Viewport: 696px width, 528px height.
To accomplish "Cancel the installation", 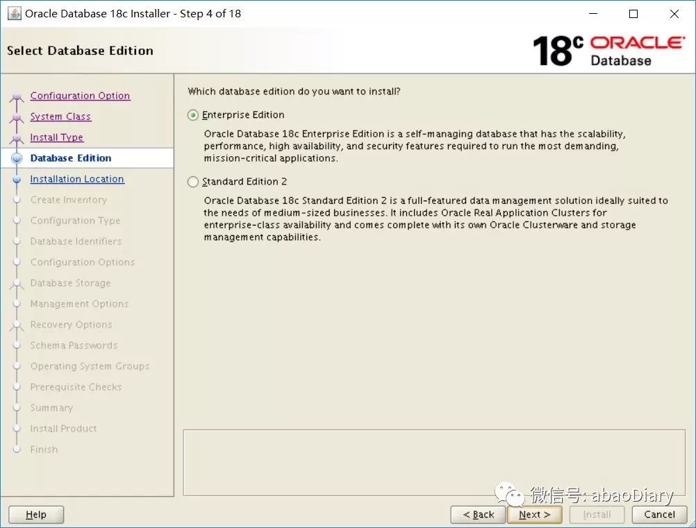I will click(659, 515).
